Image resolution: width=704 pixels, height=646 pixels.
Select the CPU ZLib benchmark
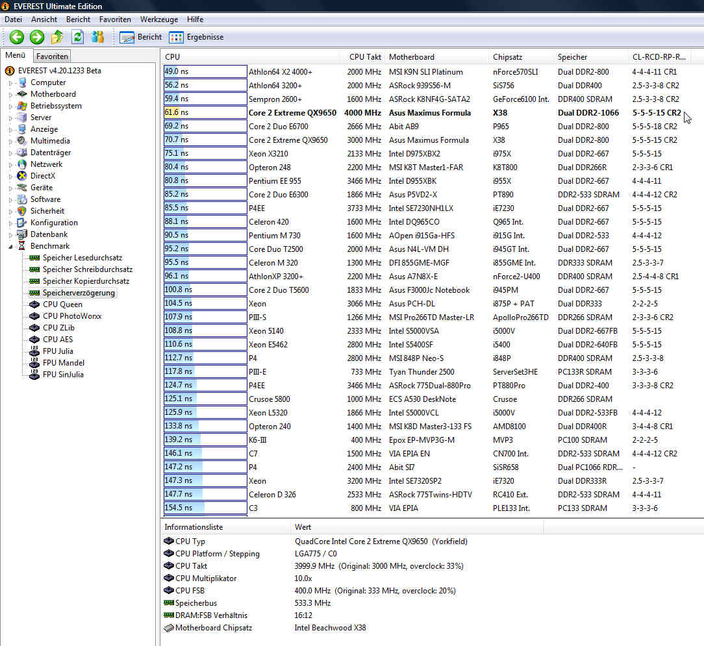click(x=58, y=328)
